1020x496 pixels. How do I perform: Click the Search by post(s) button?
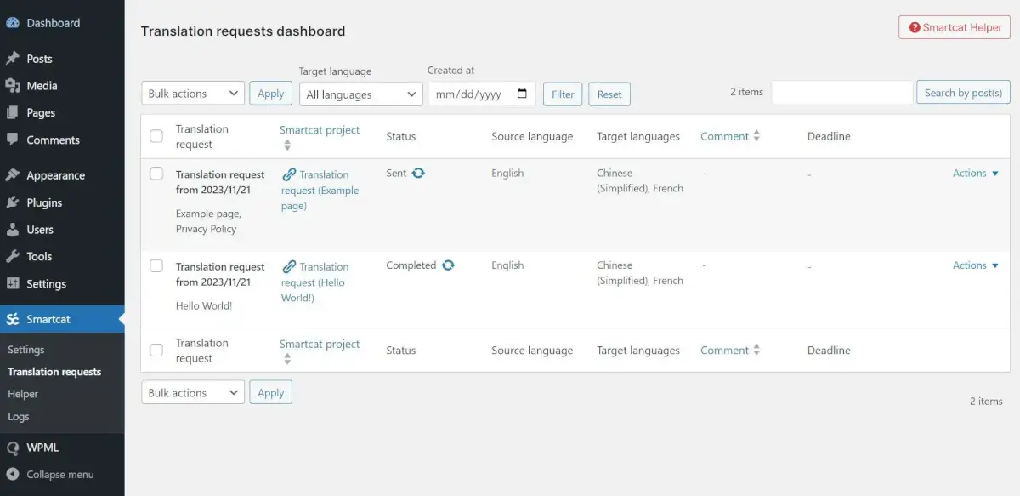[x=963, y=93]
